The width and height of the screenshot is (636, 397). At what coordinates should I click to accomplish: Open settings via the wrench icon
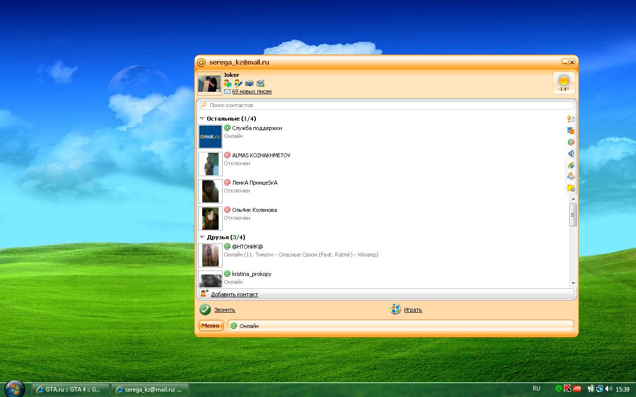[x=571, y=177]
